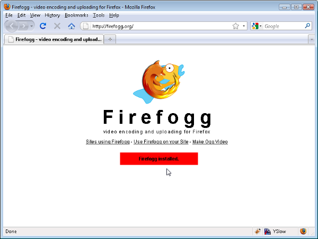
Task: Open Google search engine selector dropdown
Action: [x=257, y=26]
